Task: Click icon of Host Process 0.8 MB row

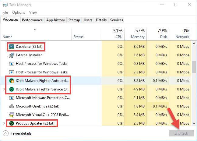Action: (12, 64)
